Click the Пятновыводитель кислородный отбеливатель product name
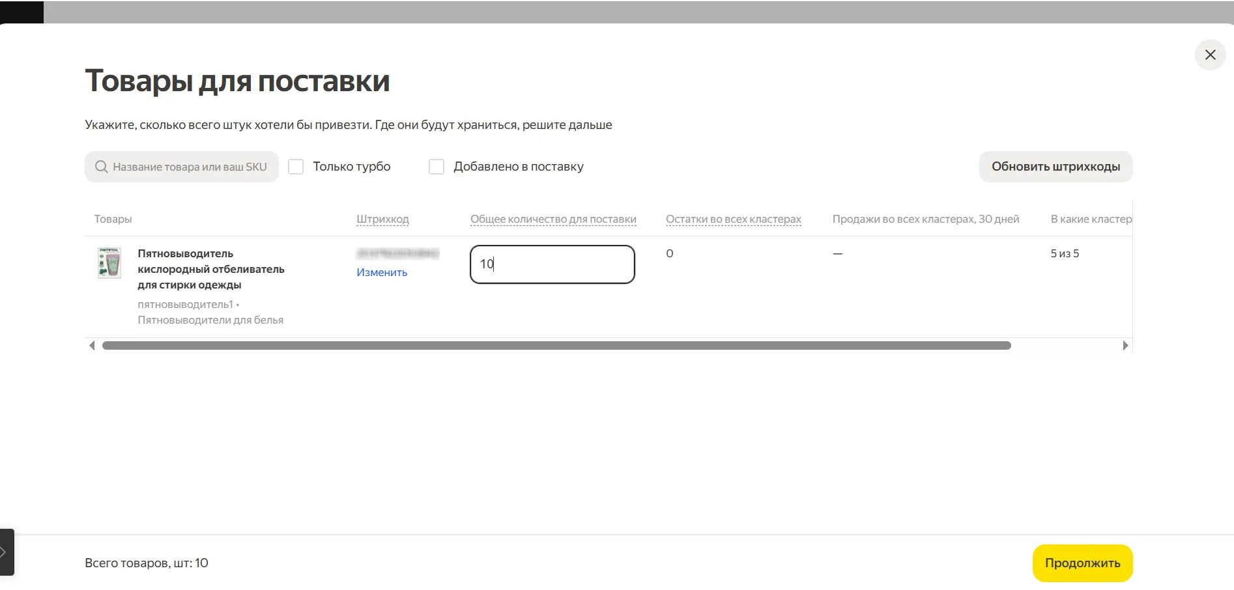The image size is (1234, 590). pos(210,269)
